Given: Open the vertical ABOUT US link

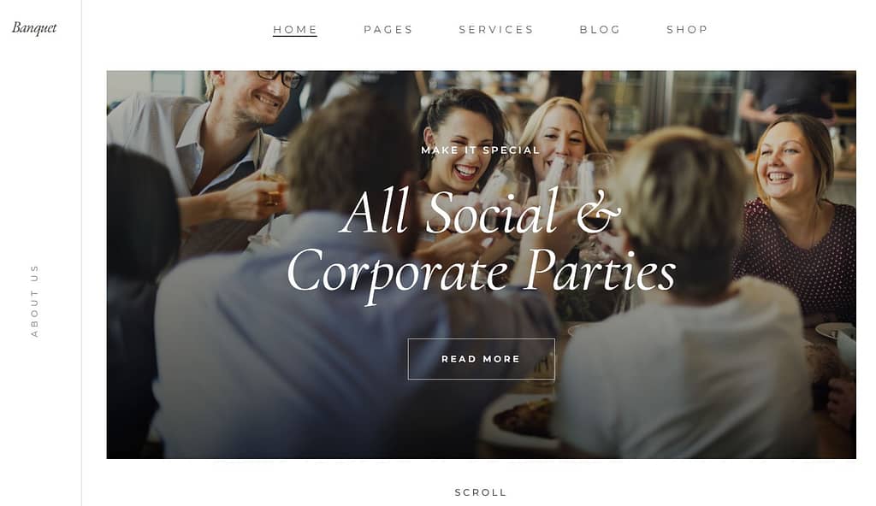Looking at the screenshot, I should [x=34, y=301].
